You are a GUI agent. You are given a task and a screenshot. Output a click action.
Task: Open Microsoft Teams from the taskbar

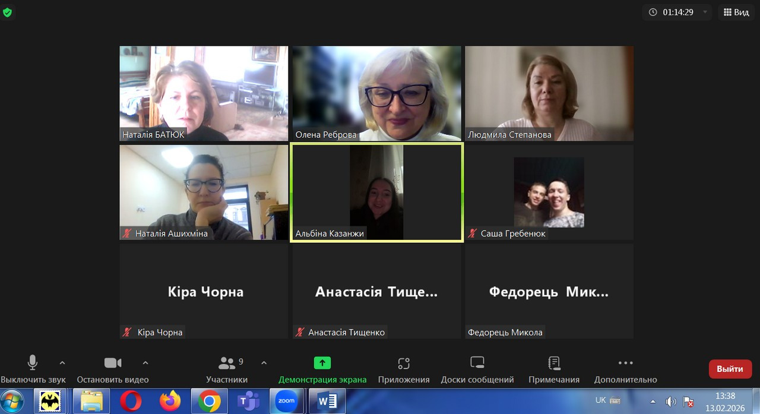coord(248,402)
